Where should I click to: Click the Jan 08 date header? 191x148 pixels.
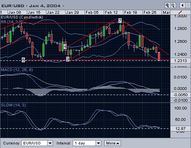tap(17, 13)
